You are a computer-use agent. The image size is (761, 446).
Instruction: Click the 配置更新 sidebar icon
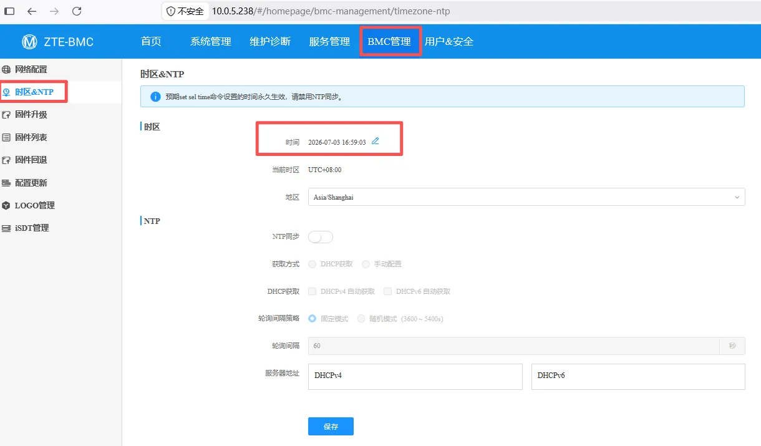click(x=6, y=183)
